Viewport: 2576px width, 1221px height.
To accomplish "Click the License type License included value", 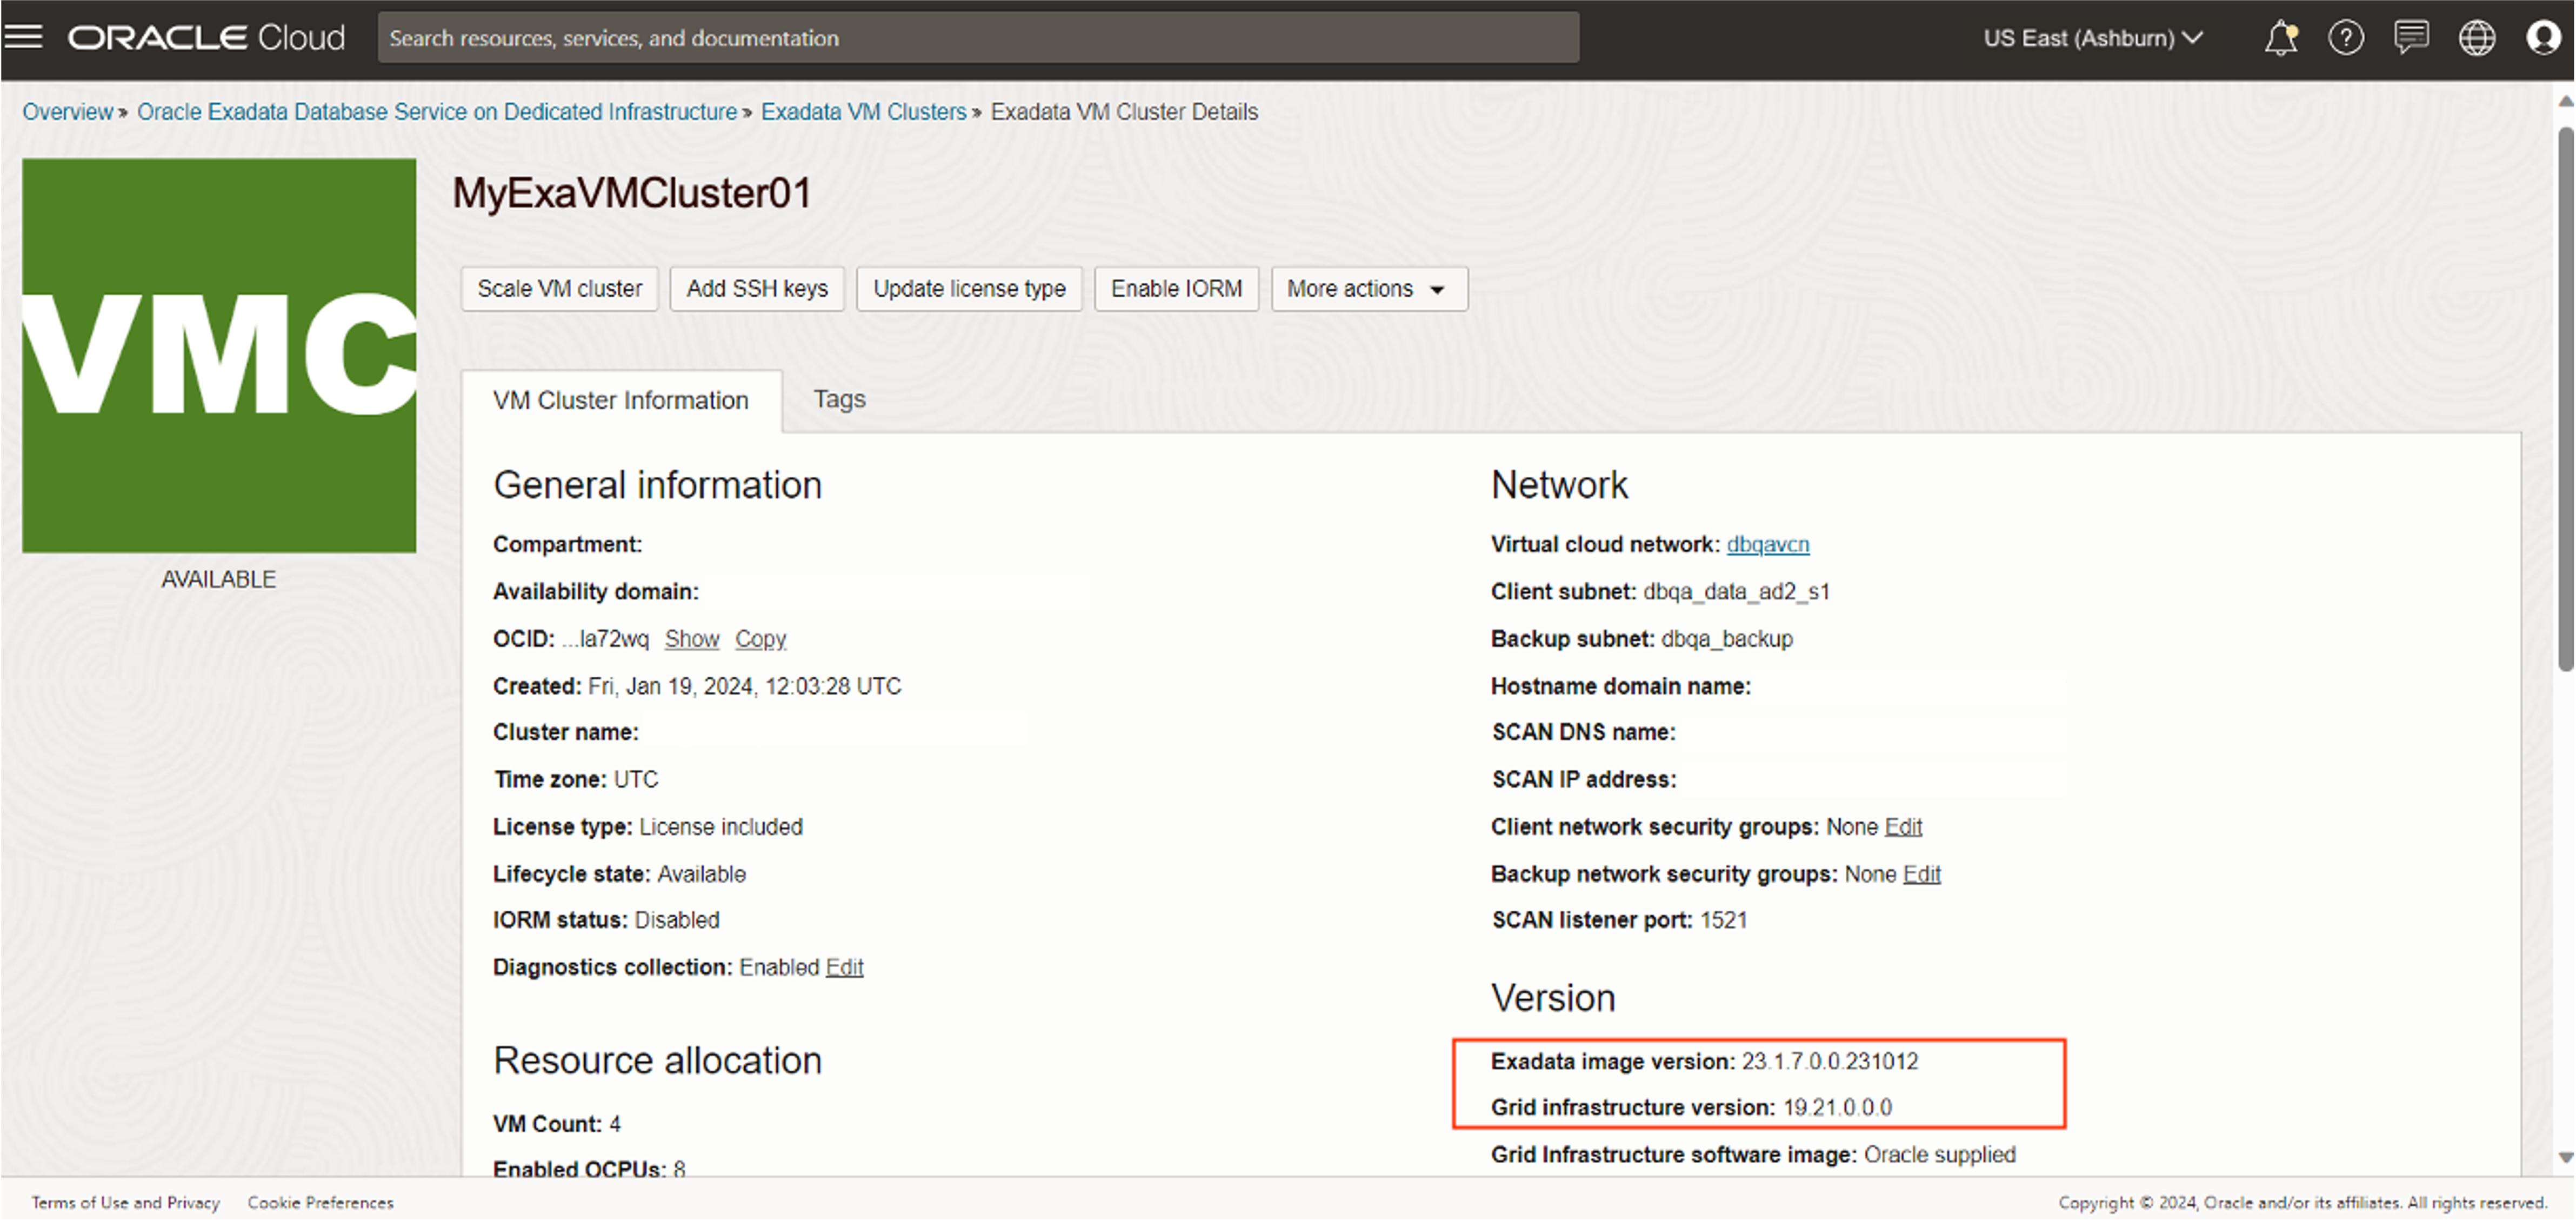I will pyautogui.click(x=721, y=827).
